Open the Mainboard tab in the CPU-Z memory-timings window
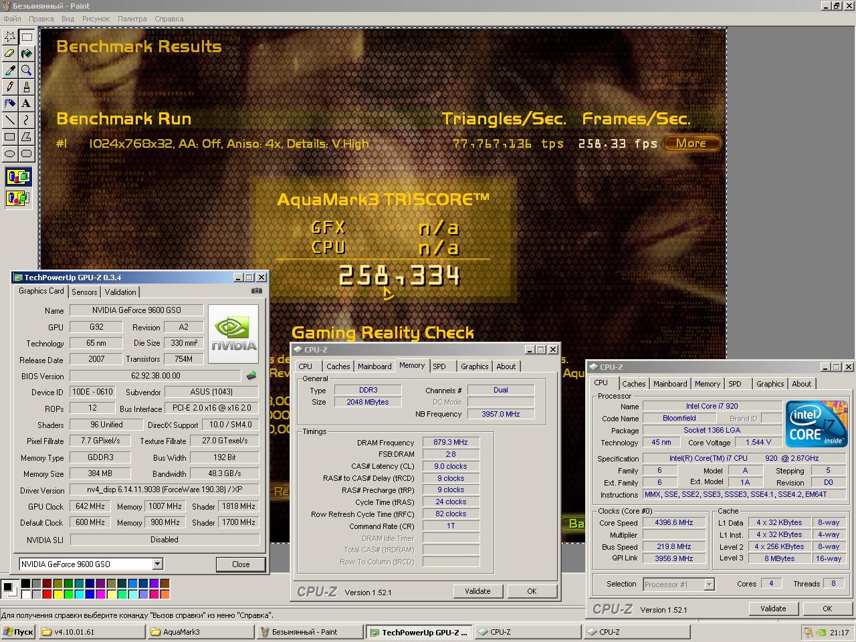The height and width of the screenshot is (642, 856). 374,366
